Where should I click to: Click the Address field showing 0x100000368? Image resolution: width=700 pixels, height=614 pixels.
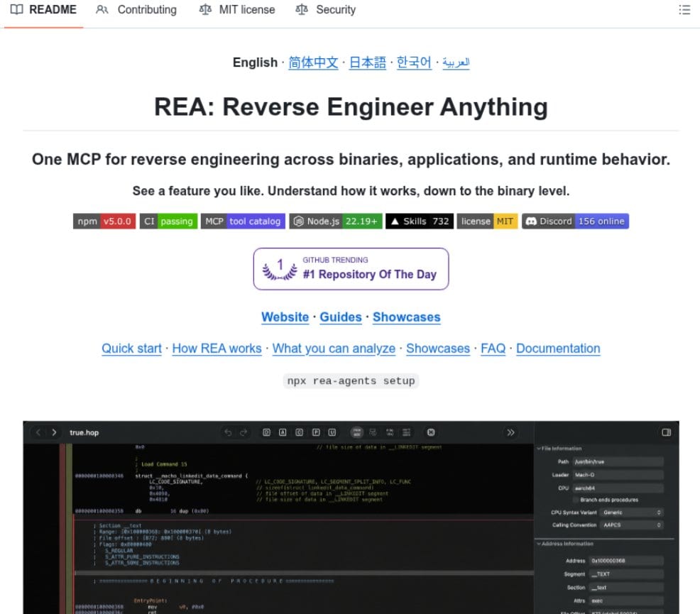[x=627, y=561]
